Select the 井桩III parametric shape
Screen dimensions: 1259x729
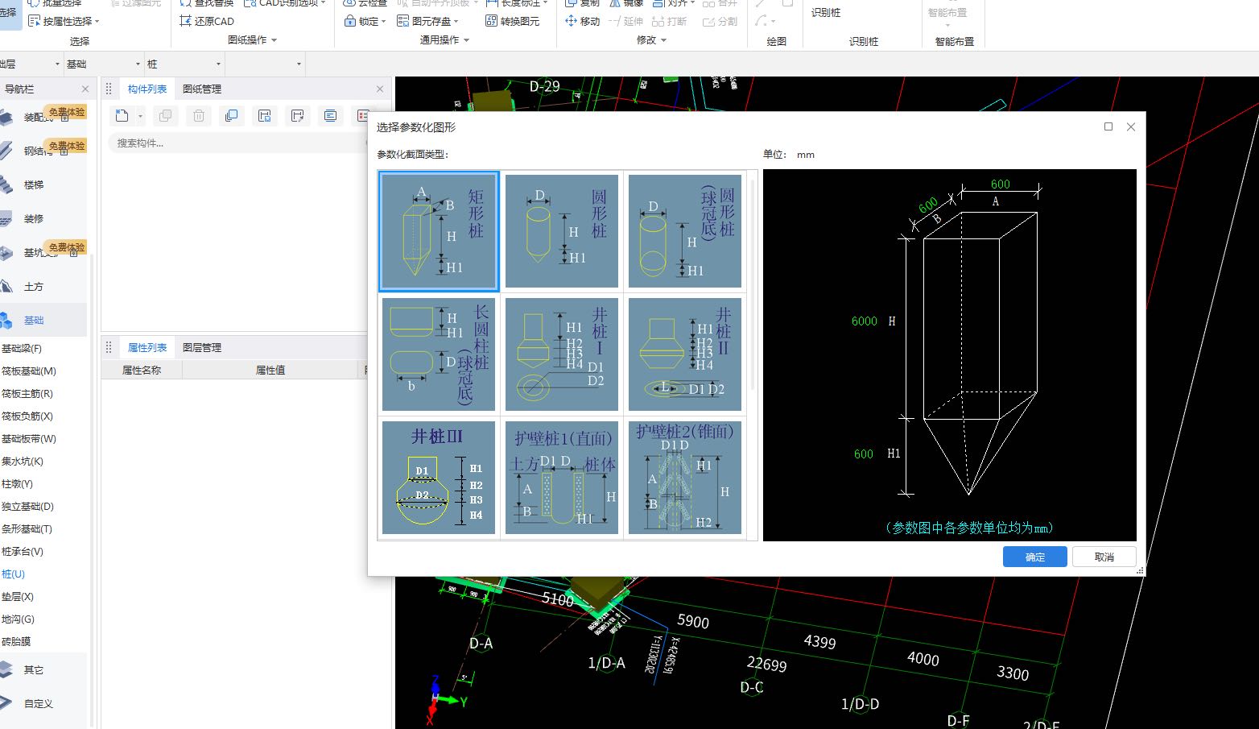tap(439, 478)
